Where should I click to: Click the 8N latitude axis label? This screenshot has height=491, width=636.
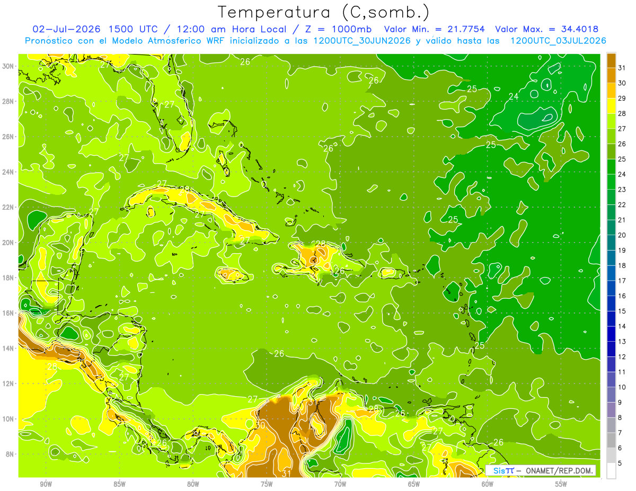click(10, 454)
